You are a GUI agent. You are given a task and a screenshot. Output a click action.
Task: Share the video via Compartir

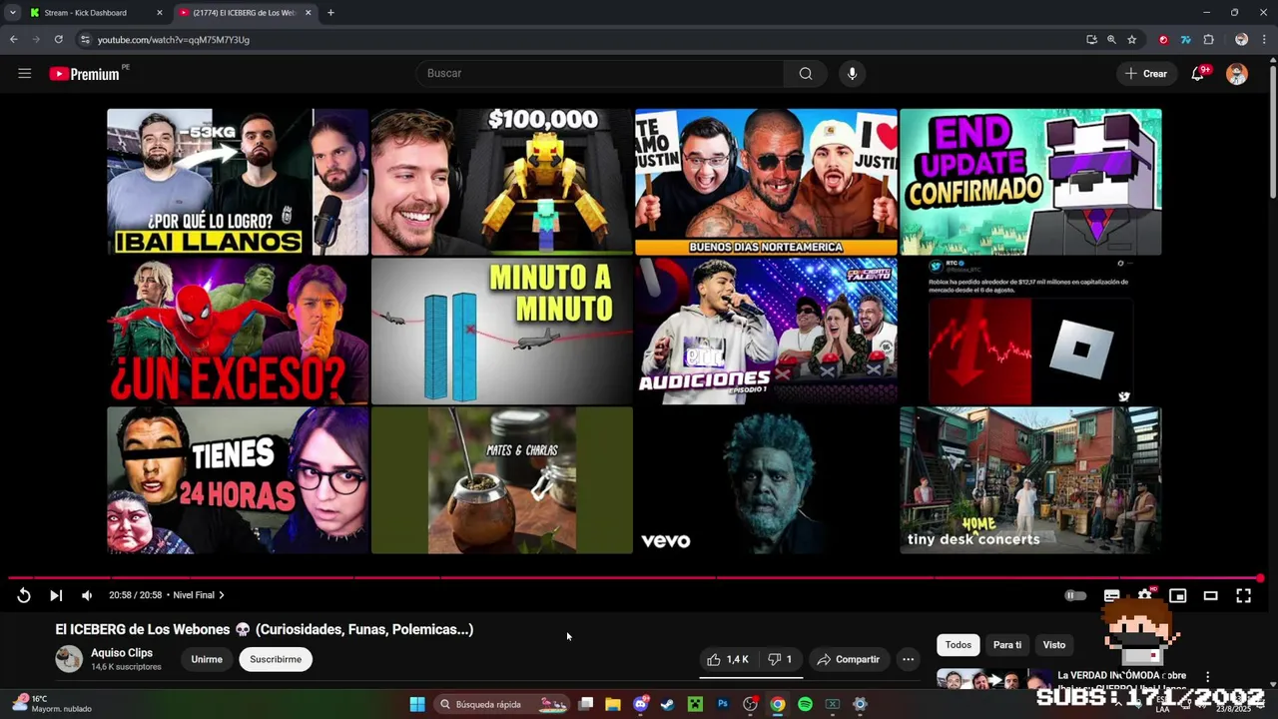pyautogui.click(x=848, y=659)
